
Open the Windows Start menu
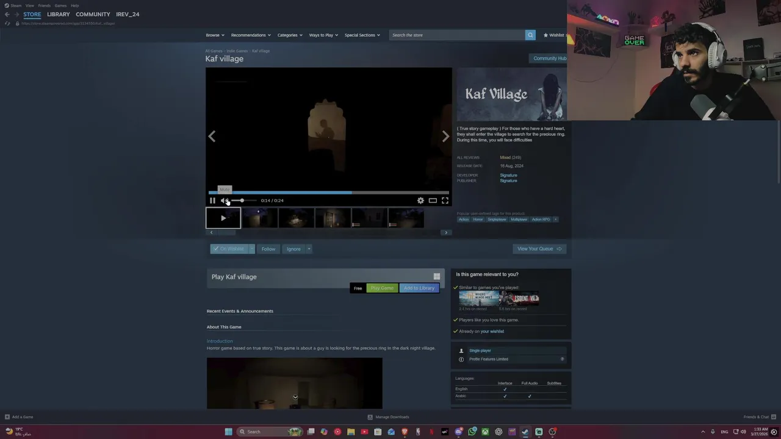click(228, 432)
